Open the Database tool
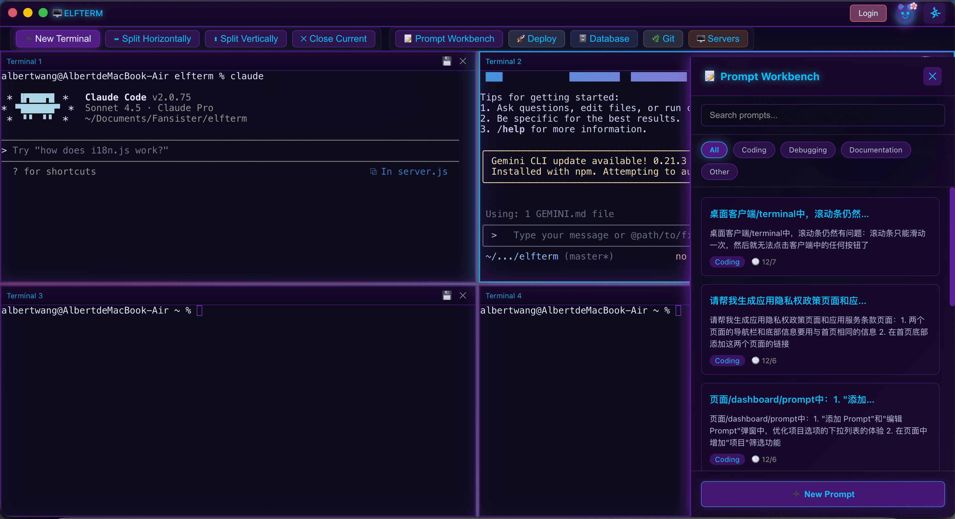Screen dimensions: 955x519 (x=604, y=38)
